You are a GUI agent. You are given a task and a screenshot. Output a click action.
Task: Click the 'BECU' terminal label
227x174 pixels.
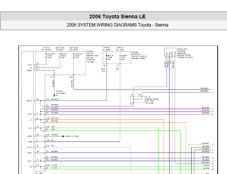pos(29,100)
